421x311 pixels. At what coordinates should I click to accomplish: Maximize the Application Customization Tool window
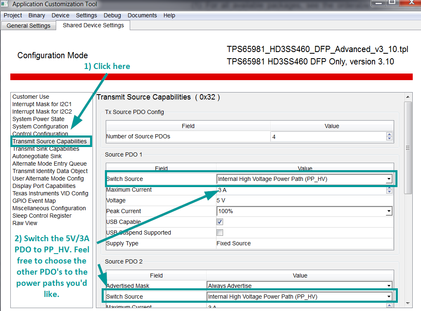(392, 2)
